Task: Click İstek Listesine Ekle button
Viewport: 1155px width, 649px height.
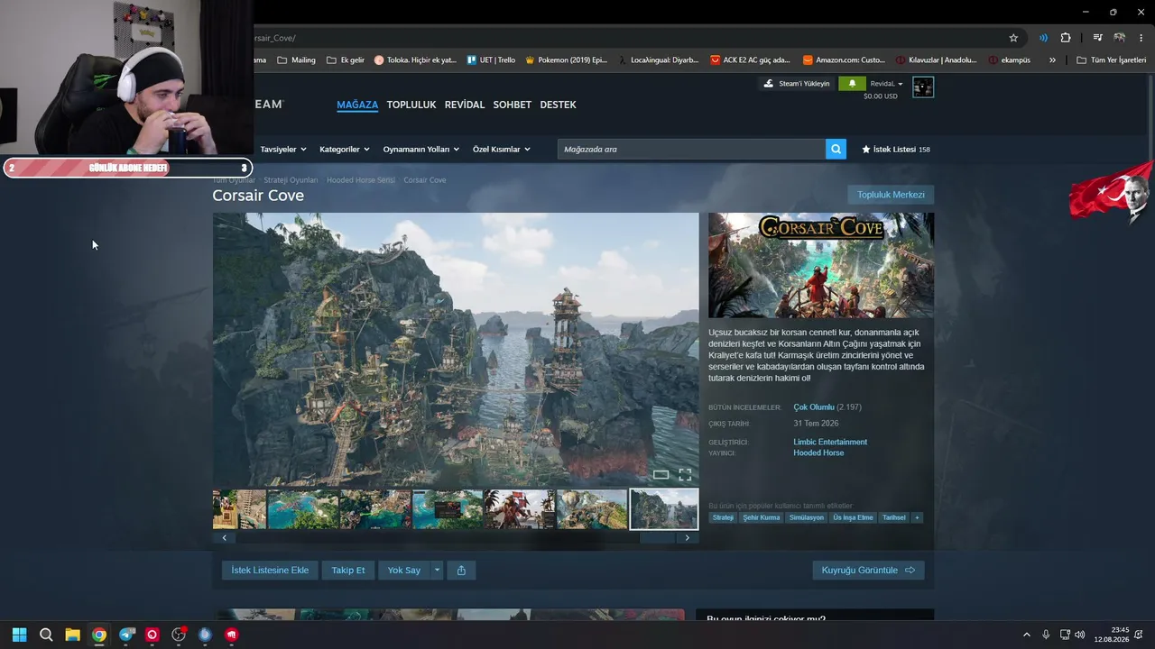Action: 270,570
